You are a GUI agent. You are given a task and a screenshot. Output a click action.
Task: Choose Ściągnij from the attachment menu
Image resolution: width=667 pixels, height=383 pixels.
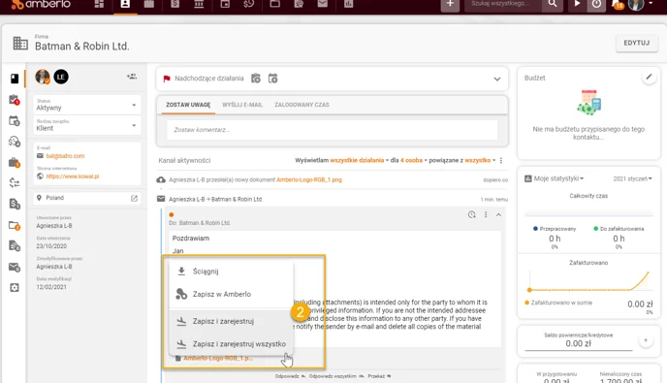232,271
